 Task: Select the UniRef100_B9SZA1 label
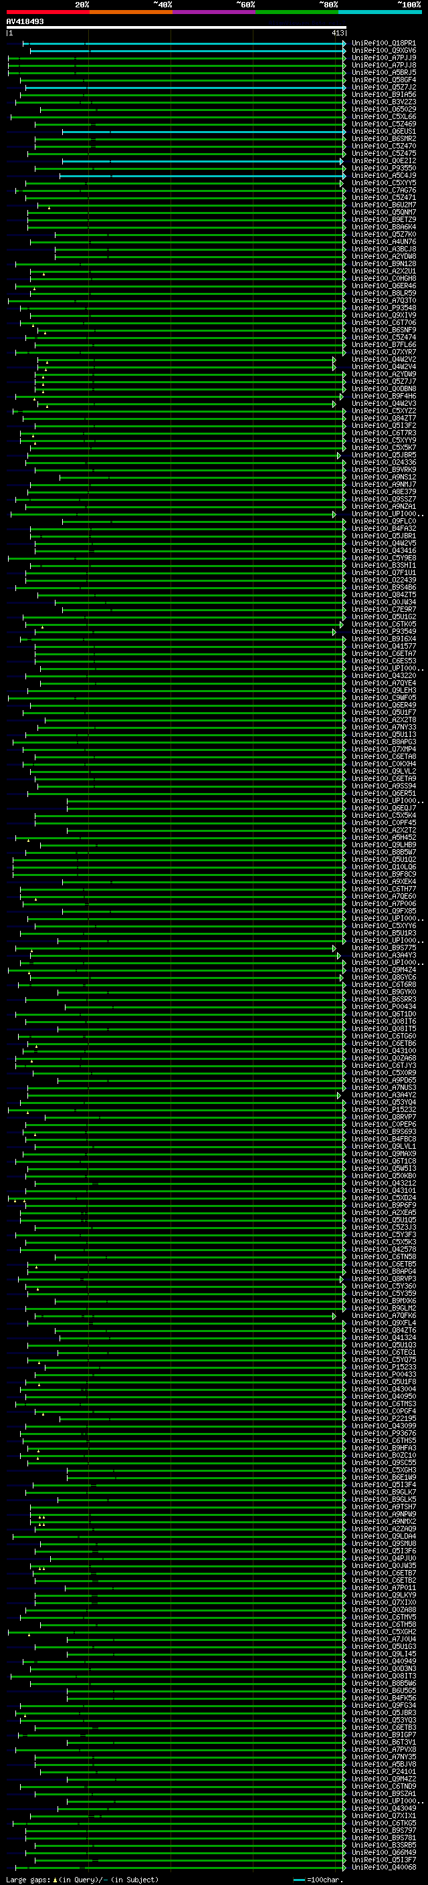click(383, 1793)
